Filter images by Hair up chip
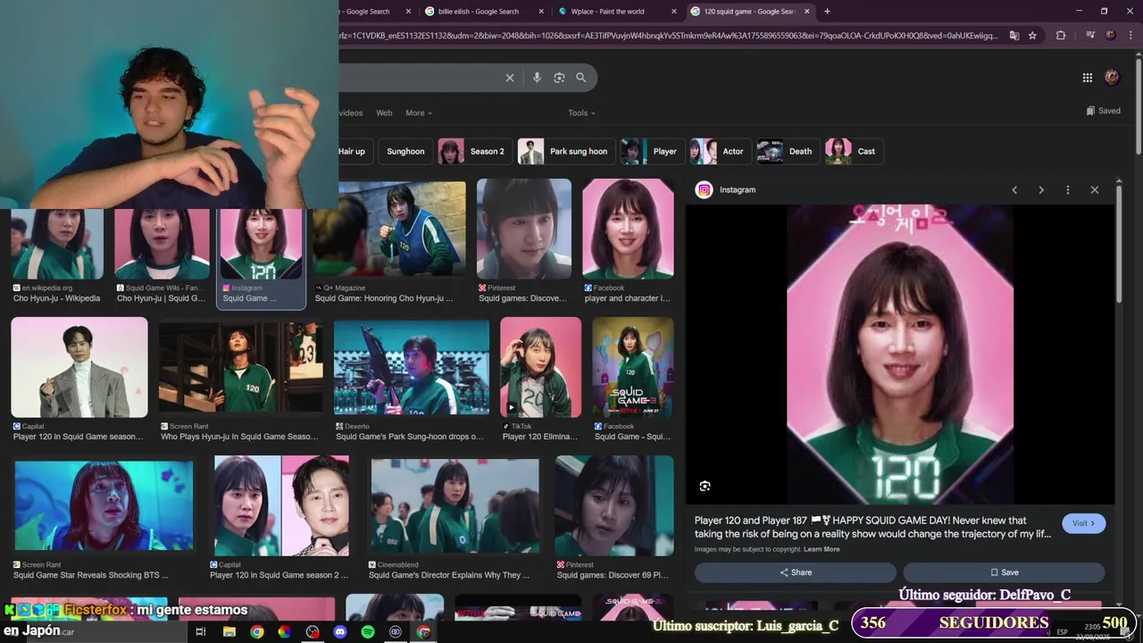The width and height of the screenshot is (1143, 643). [x=352, y=152]
